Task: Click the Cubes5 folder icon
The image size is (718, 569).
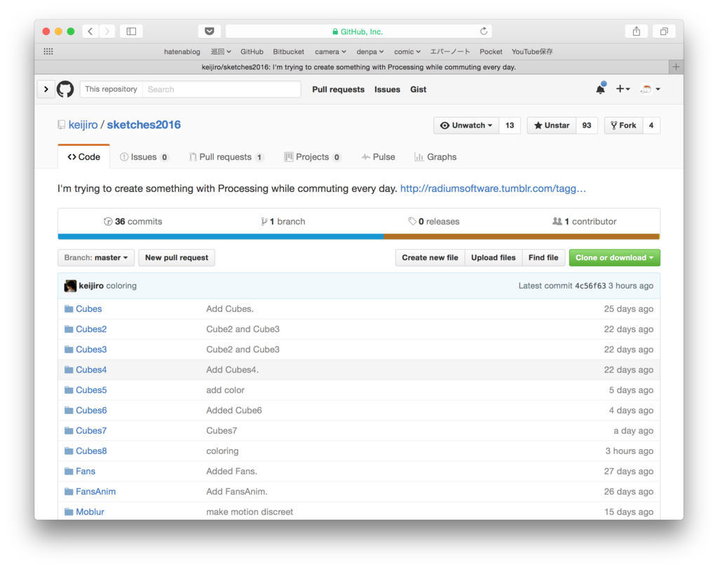Action: pos(69,390)
